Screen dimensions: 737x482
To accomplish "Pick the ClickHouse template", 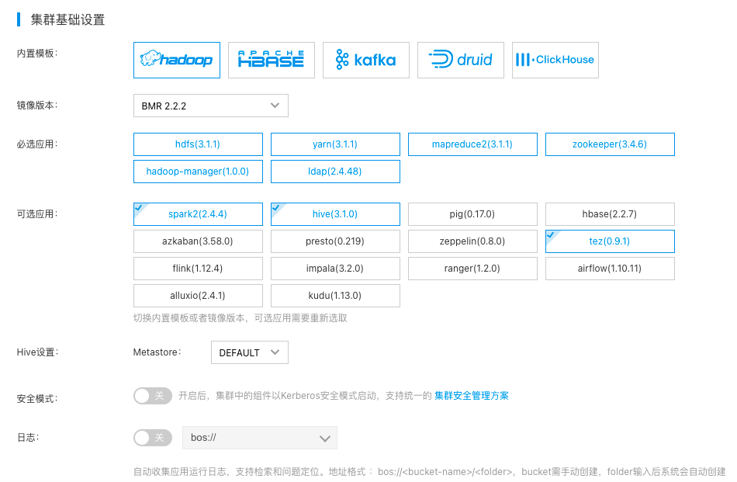I will pyautogui.click(x=555, y=61).
